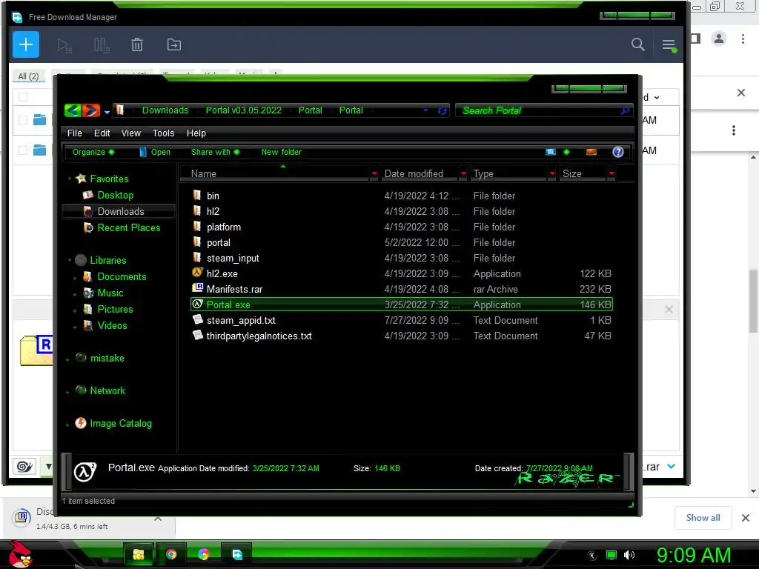The image size is (759, 569).
Task: Open the Tools menu
Action: coord(163,133)
